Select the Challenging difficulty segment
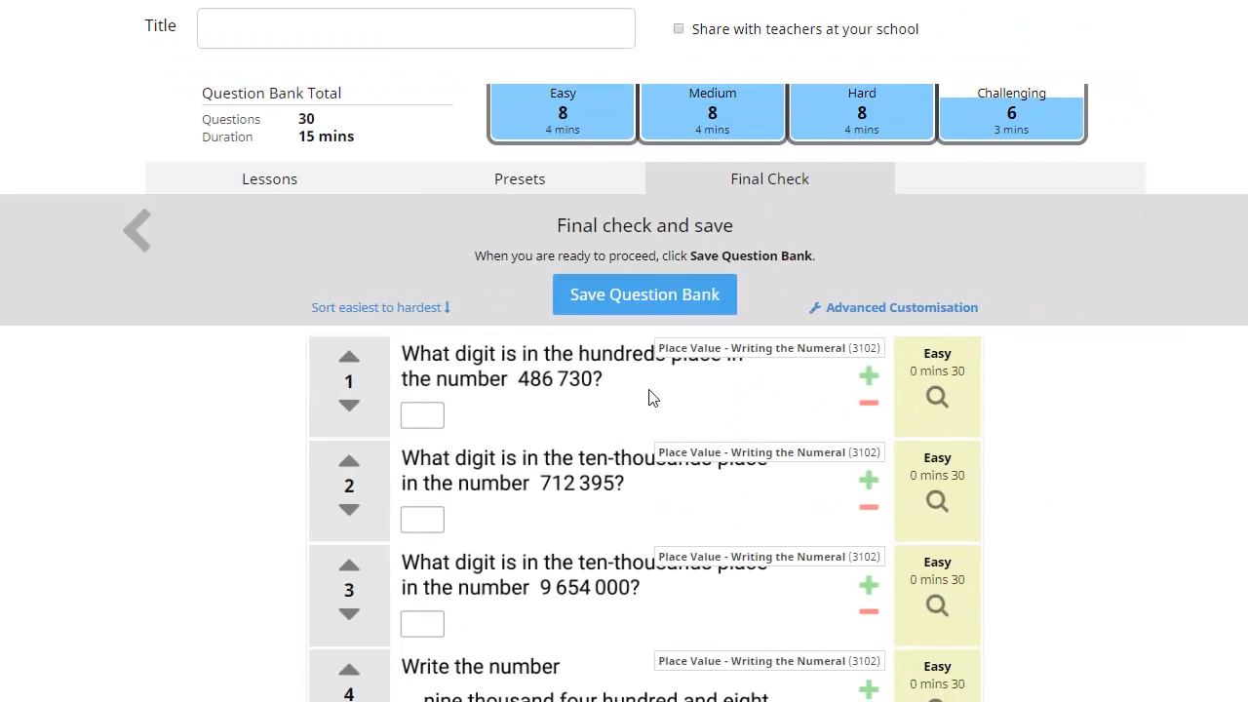 tap(1011, 112)
